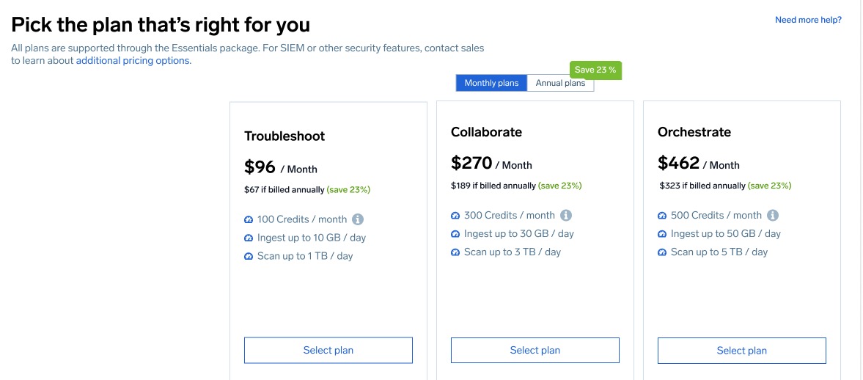Screen dimensions: 863x380
Task: Click info icon beside 500 Credits / month
Action: click(773, 216)
